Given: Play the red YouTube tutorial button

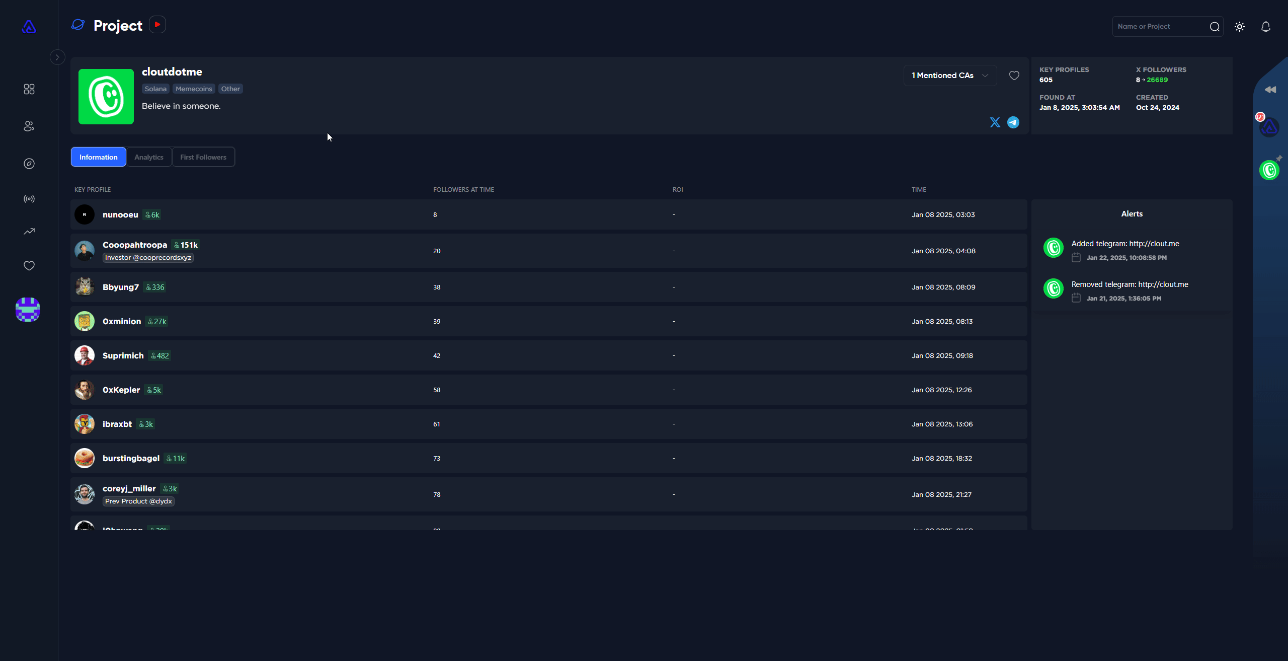Looking at the screenshot, I should coord(157,25).
